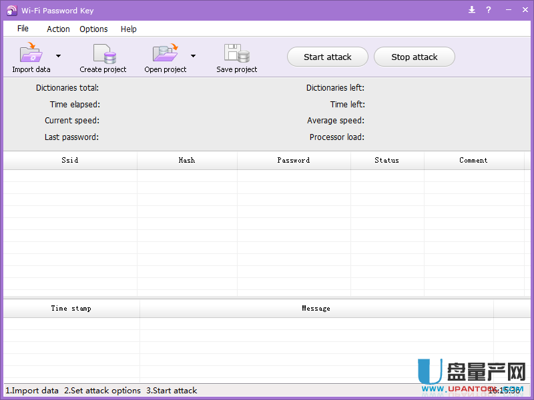Select the Status column header
Viewport: 534px width, 400px height.
click(x=387, y=160)
